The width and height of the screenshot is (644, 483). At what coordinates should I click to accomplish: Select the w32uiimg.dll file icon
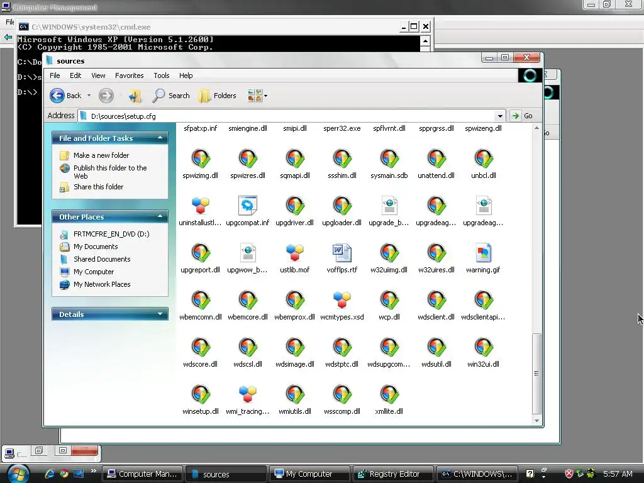click(389, 253)
